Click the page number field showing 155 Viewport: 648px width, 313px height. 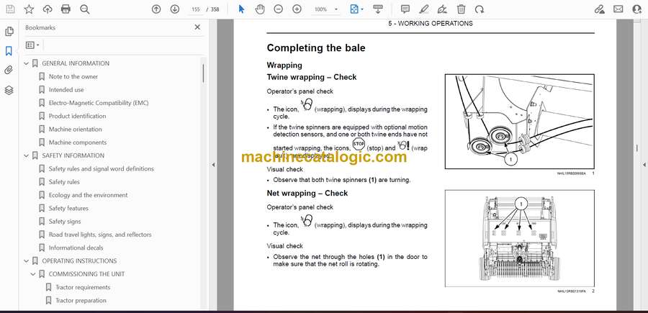[x=196, y=9]
